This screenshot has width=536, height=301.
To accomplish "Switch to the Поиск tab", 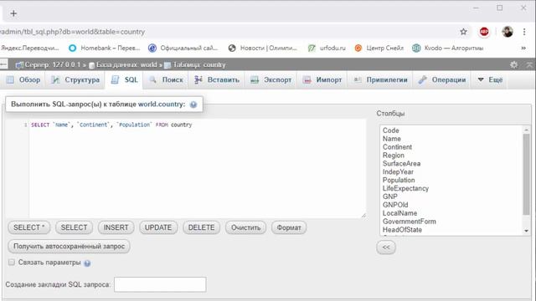I will 166,80.
